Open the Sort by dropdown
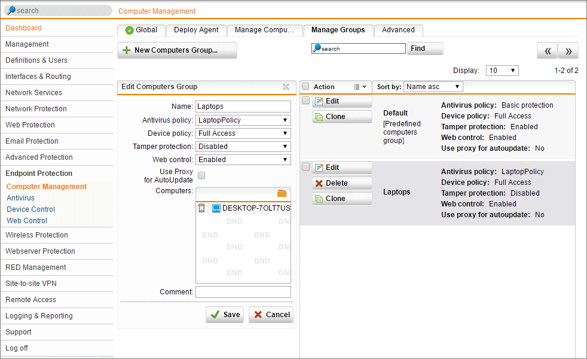Image resolution: width=587 pixels, height=359 pixels. click(433, 87)
